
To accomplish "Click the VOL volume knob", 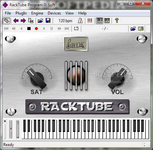I will pyautogui.click(x=117, y=78).
